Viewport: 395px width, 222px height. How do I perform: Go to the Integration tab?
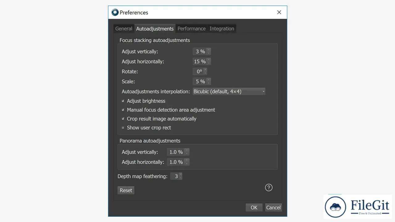coord(222,29)
